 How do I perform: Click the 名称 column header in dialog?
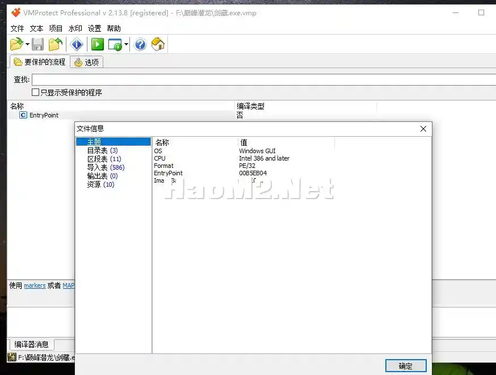[162, 142]
